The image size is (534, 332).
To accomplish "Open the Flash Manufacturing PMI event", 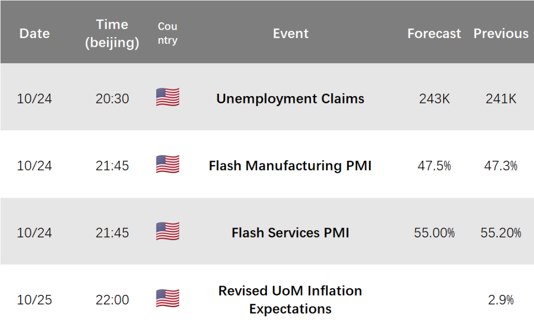I will pos(290,165).
